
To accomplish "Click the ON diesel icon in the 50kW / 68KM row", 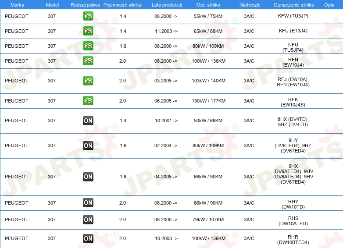I will [88, 120].
